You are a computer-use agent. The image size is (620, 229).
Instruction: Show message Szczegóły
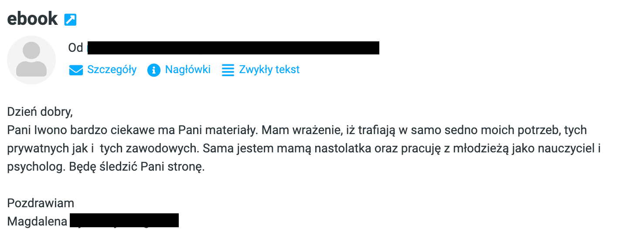(112, 70)
